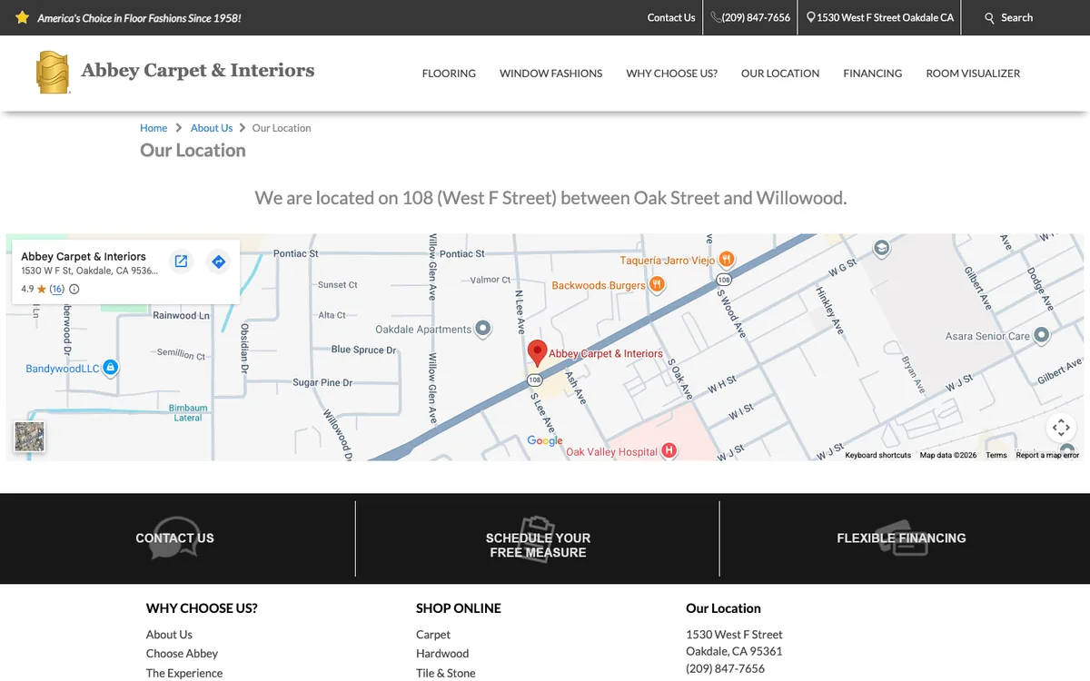Click Home breadcrumb link
The width and height of the screenshot is (1090, 681).
(154, 128)
